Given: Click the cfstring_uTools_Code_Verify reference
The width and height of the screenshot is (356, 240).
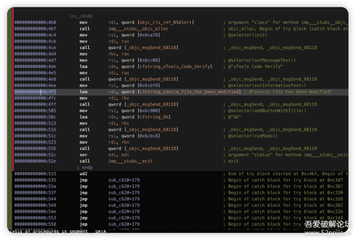Looking at the screenshot, I should tap(175, 66).
